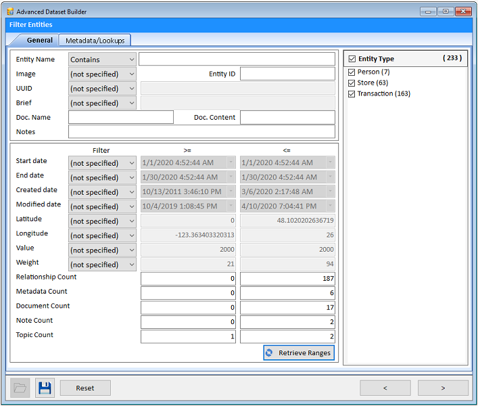Click Note Count maximum field

pos(287,322)
